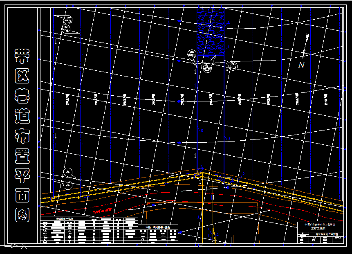The height and width of the screenshot is (254, 352).
Task: Select the north arrow symbol labeled N
Action: [x=304, y=51]
